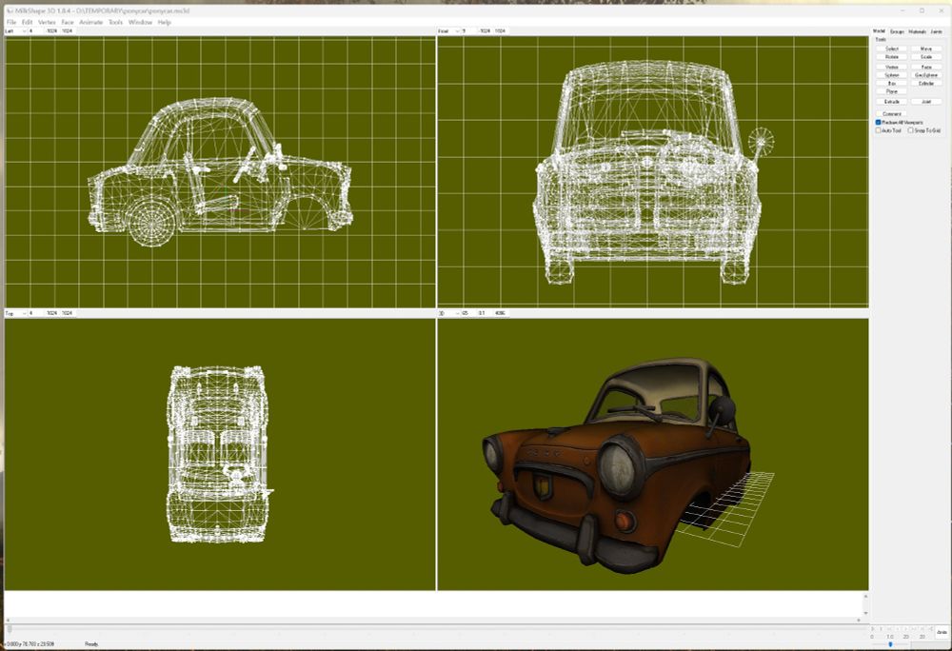Open the Edit menu
952x651 pixels.
coord(28,23)
